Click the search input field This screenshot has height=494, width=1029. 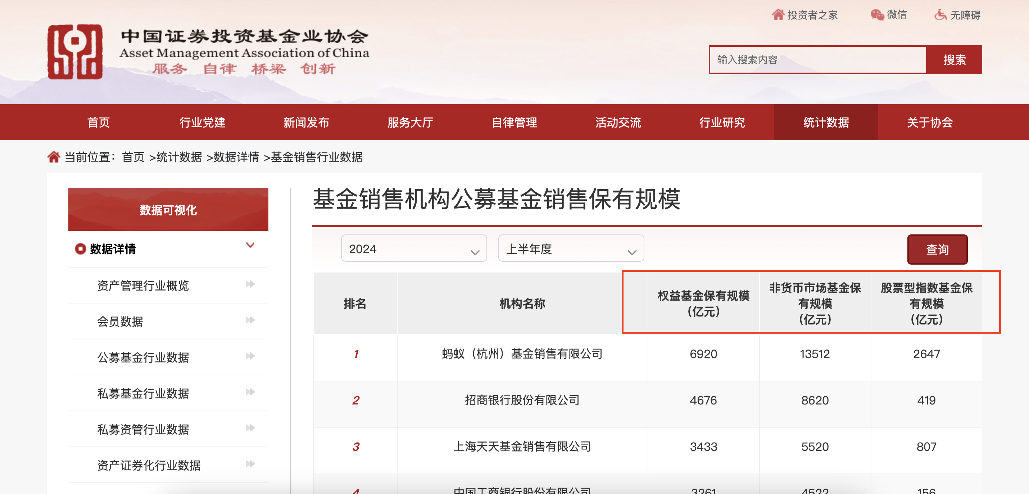point(815,60)
